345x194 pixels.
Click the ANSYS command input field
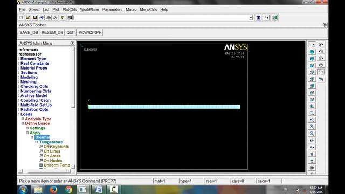point(161,18)
